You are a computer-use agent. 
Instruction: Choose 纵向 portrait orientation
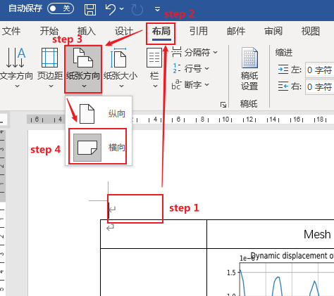point(99,114)
